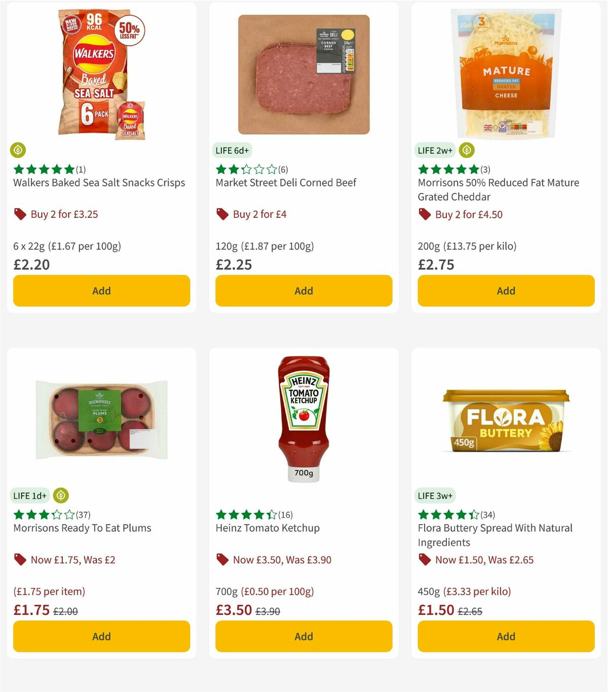Select the LIFE 3w+ badge on Flora Buttery
The width and height of the screenshot is (608, 692).
point(435,495)
